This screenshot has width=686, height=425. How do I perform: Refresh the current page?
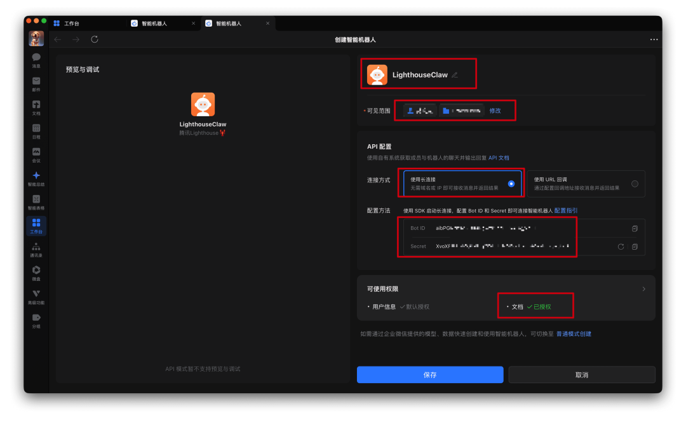tap(94, 39)
